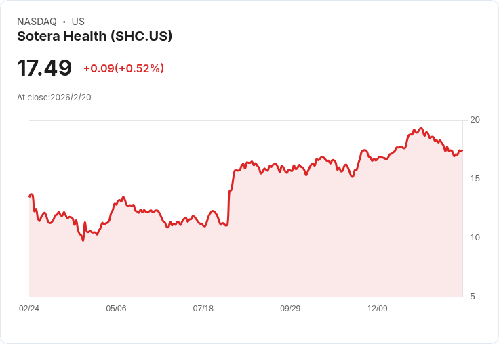Click the chart's lowest dip below 10
This screenshot has width=499, height=344.
pyautogui.click(x=83, y=240)
